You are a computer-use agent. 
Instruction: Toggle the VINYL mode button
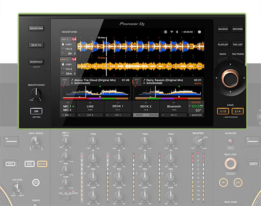[x=10, y=164]
